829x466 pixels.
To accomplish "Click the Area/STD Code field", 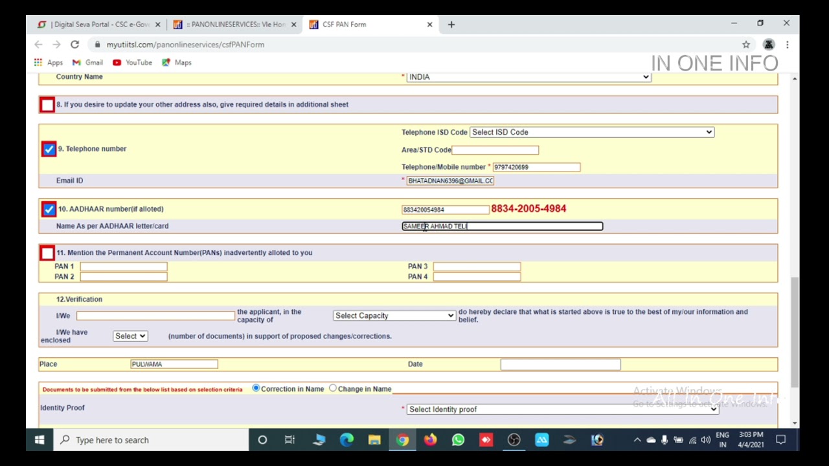I will (x=495, y=150).
